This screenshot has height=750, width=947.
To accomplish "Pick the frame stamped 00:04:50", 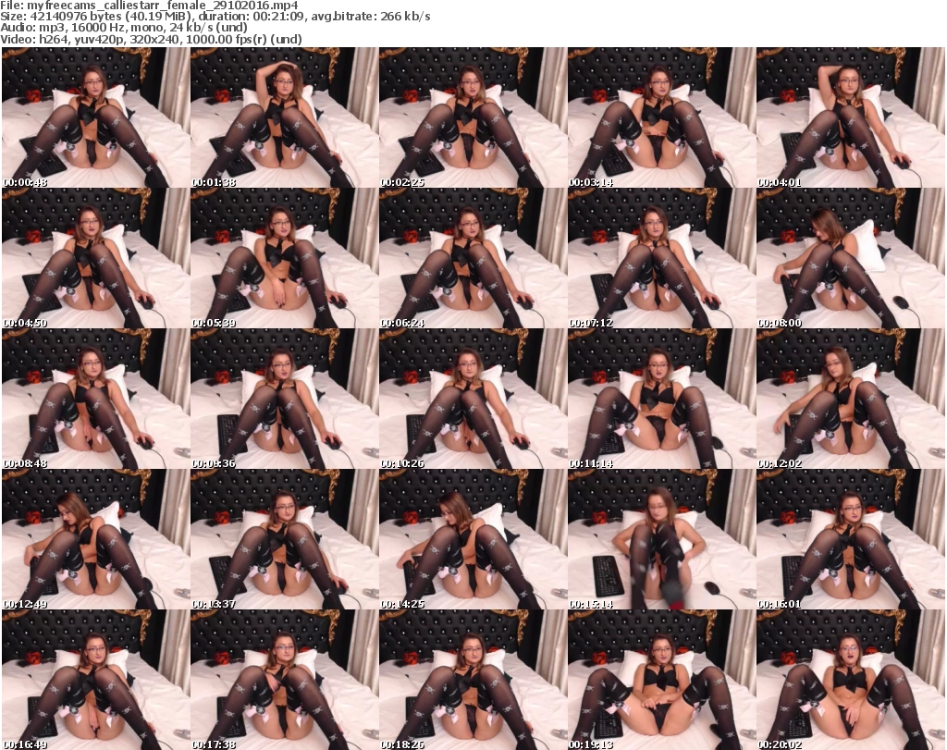I will point(96,258).
